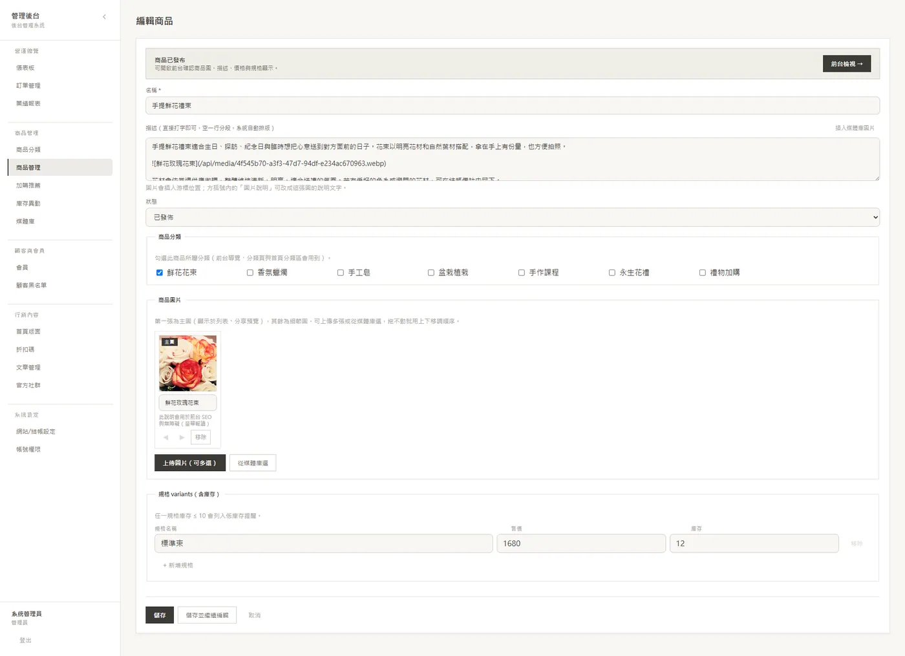Image resolution: width=905 pixels, height=656 pixels.
Task: Click the 移除 button under the image
Action: click(x=201, y=438)
